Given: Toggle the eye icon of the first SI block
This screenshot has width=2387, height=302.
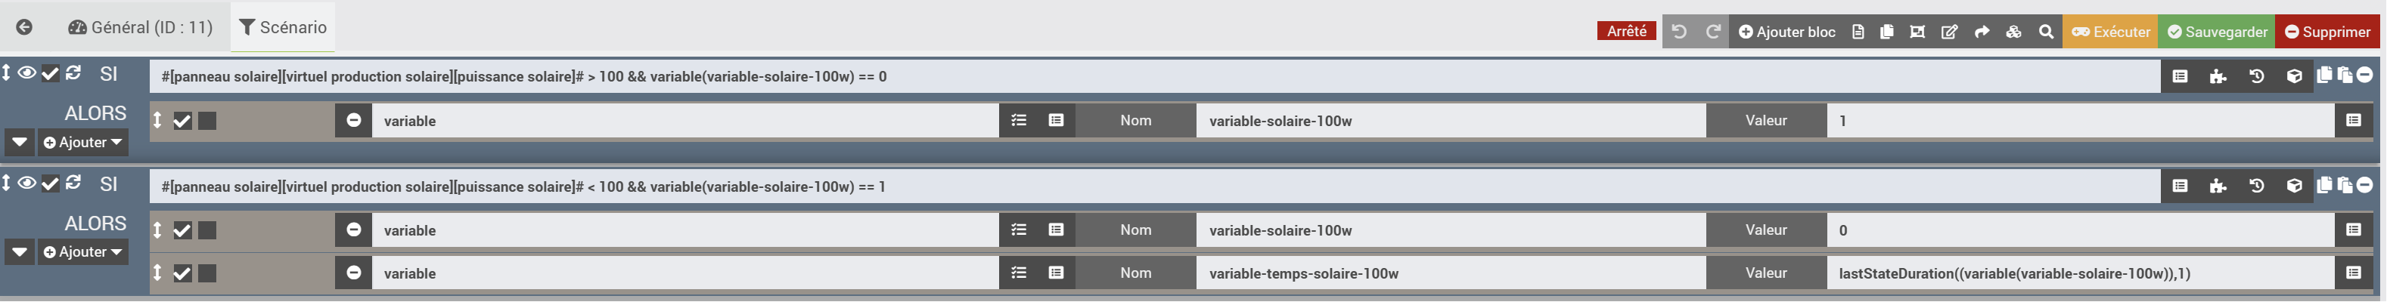Looking at the screenshot, I should click(x=27, y=73).
